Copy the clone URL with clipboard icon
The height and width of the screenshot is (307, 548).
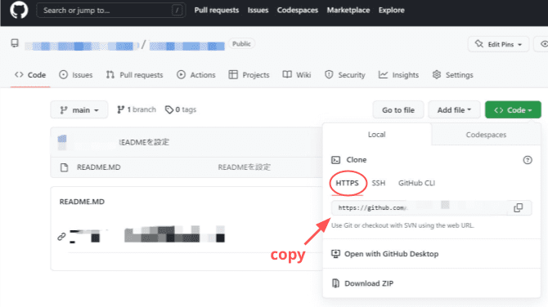[519, 208]
